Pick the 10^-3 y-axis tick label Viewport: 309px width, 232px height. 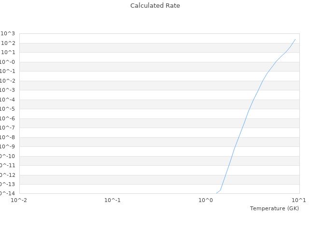click(8, 90)
